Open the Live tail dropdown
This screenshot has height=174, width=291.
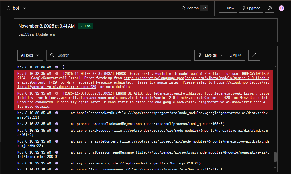[210, 55]
